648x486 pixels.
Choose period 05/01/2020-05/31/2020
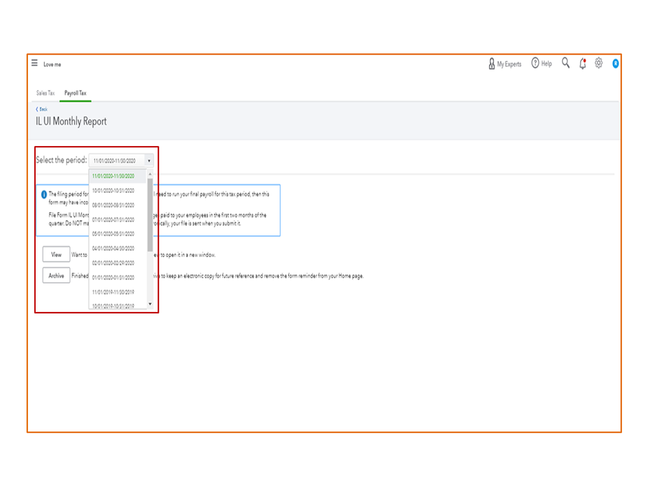pos(118,234)
